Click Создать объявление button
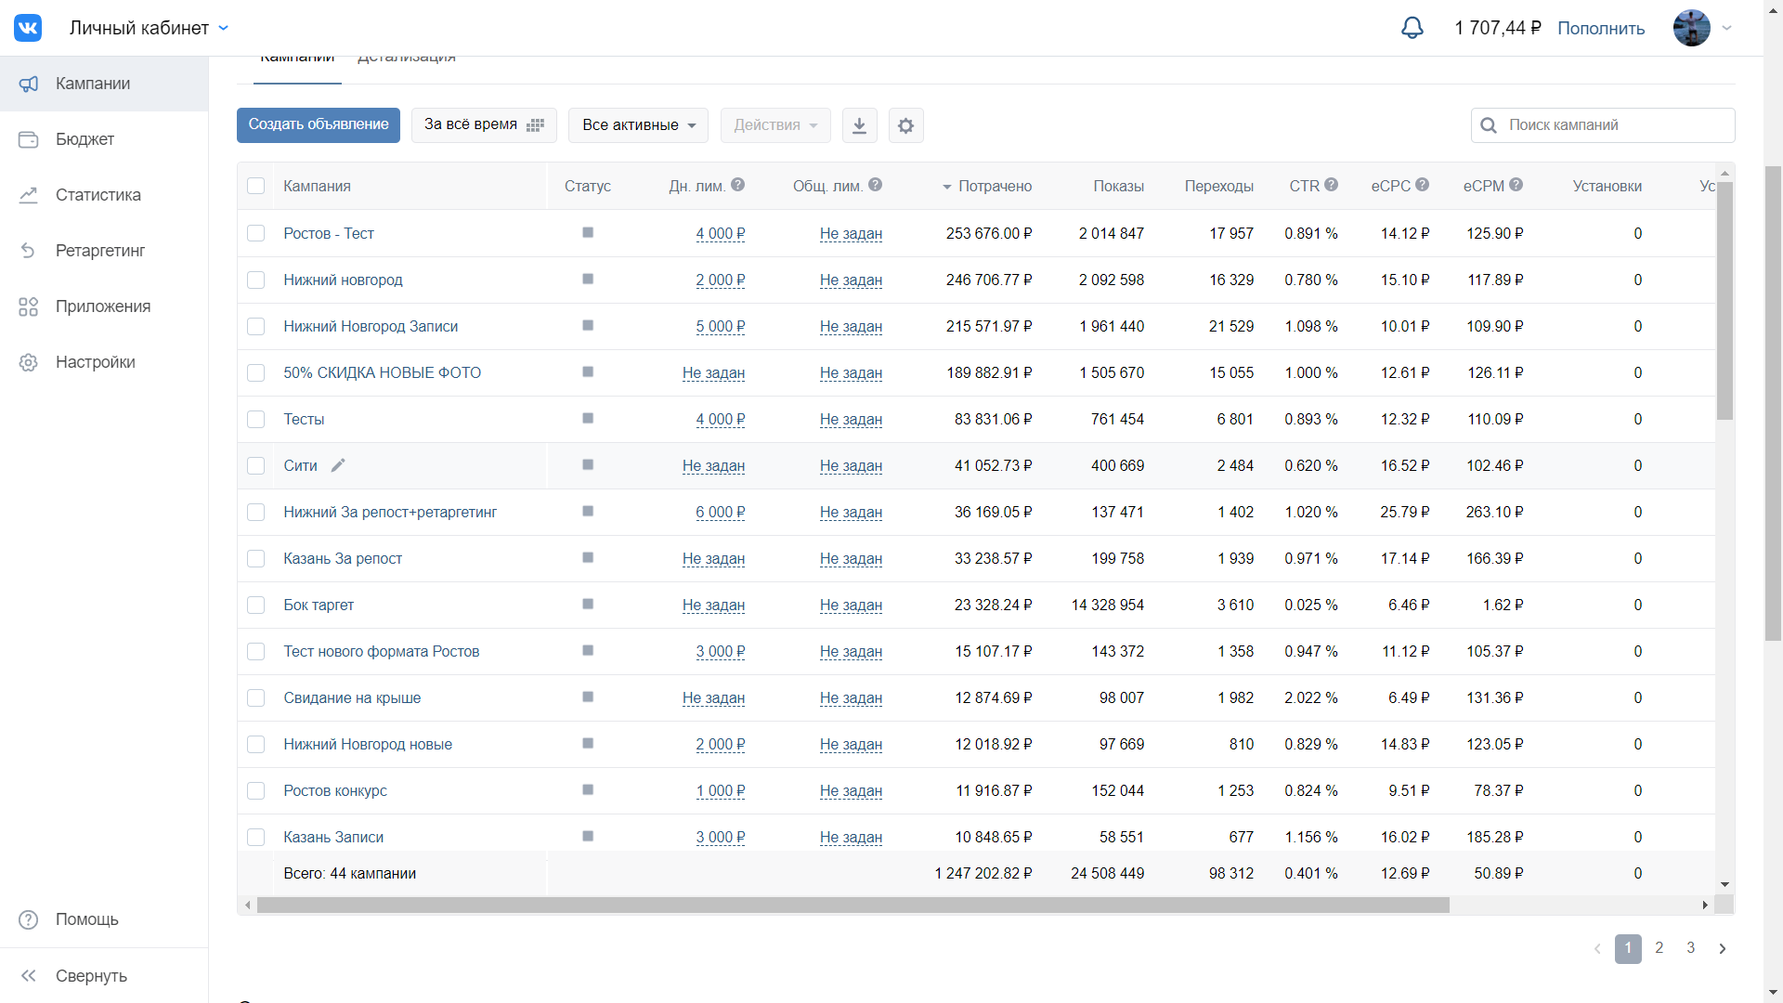This screenshot has width=1783, height=1003. [x=318, y=124]
